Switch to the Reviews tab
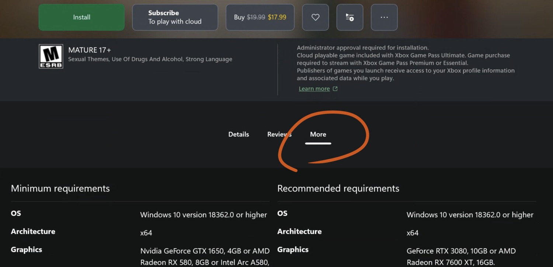Viewport: 553px width, 267px height. [279, 134]
